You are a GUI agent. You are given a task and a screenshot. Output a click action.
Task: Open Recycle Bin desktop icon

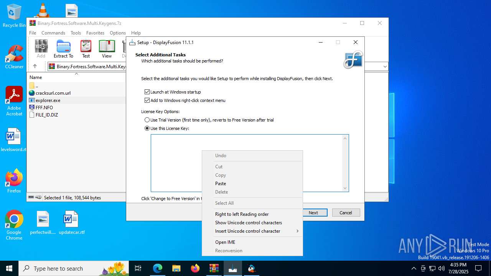14,16
